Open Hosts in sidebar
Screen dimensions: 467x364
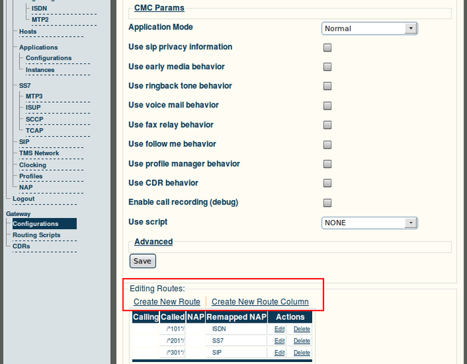coord(28,31)
